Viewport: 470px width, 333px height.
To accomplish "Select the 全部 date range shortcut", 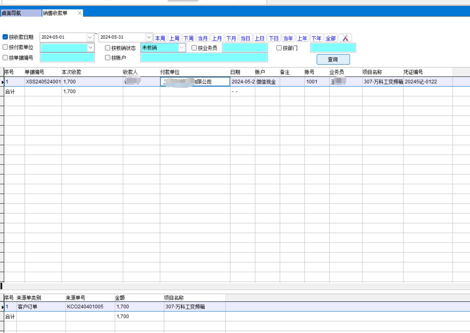I will pyautogui.click(x=330, y=38).
